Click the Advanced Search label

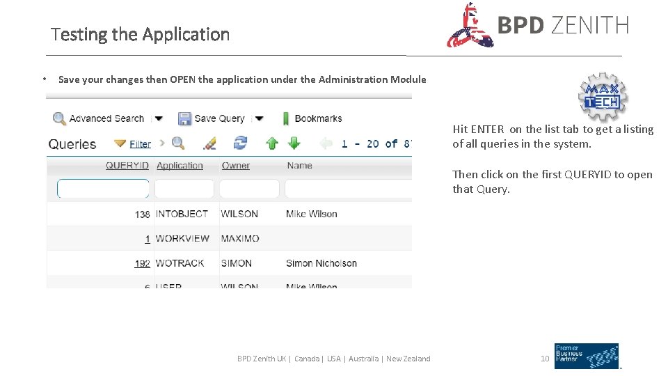point(106,118)
